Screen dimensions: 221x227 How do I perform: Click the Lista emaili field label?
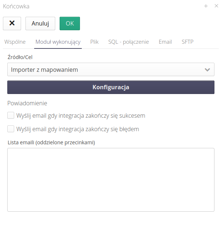click(x=51, y=142)
